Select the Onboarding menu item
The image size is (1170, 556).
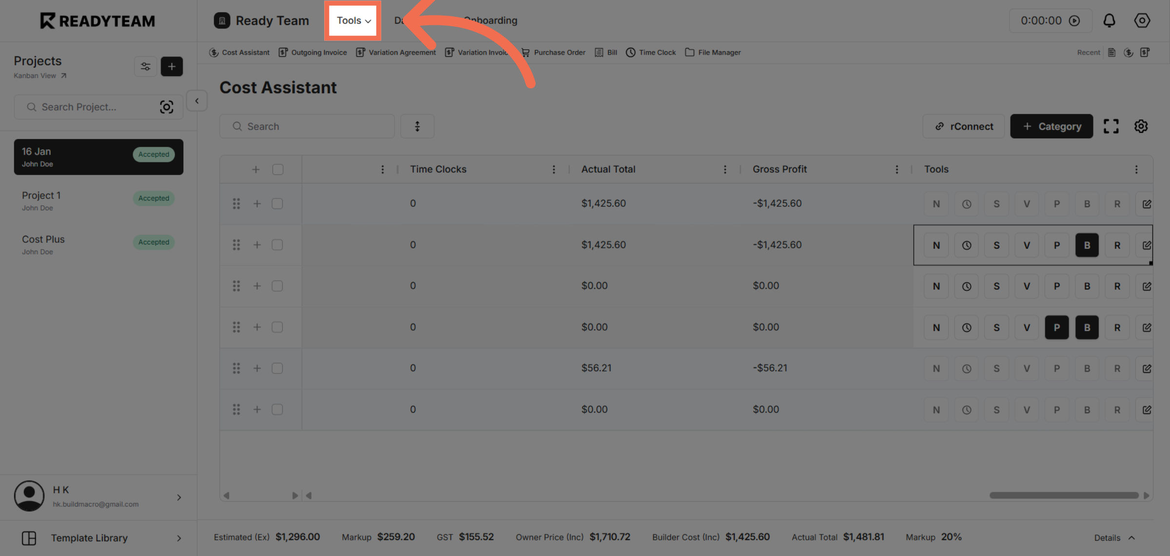tap(490, 20)
